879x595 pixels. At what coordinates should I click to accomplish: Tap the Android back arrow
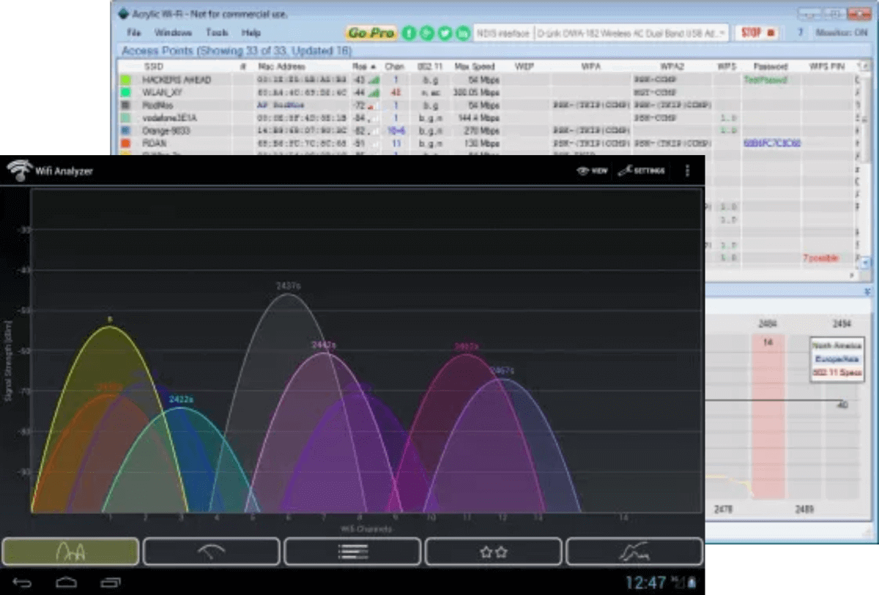click(23, 583)
